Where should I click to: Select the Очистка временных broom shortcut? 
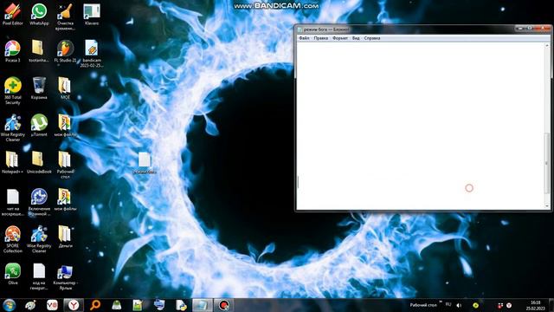(x=65, y=17)
